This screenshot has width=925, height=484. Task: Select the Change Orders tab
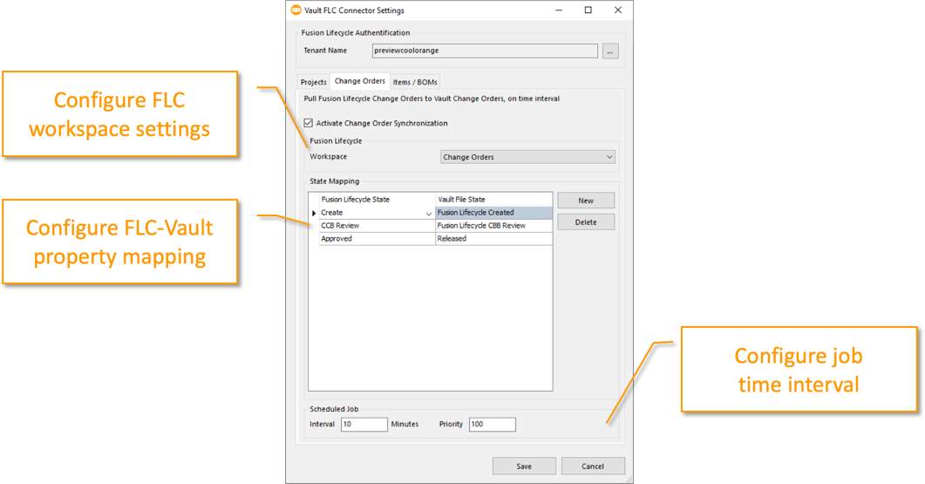[360, 81]
